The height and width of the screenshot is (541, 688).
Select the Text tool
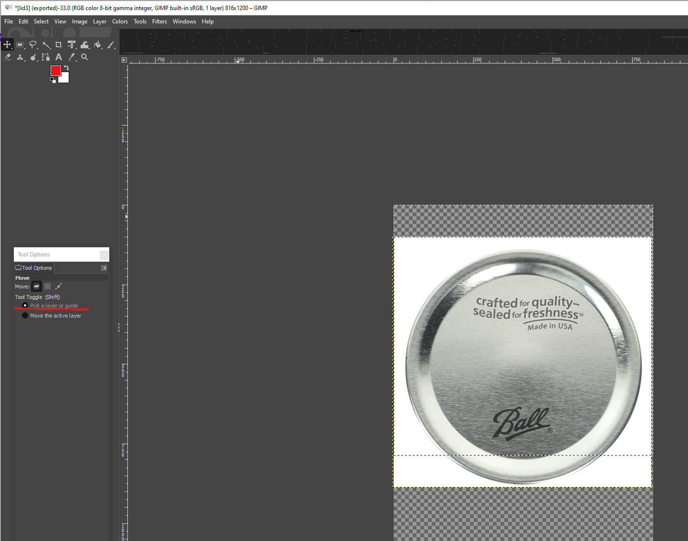[x=59, y=57]
